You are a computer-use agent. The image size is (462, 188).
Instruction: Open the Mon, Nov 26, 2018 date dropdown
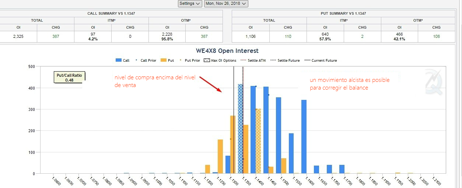pos(226,4)
